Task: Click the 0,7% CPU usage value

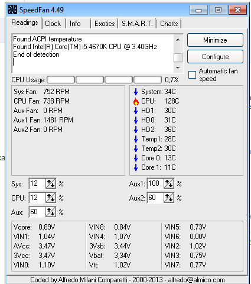Action: 172,80
